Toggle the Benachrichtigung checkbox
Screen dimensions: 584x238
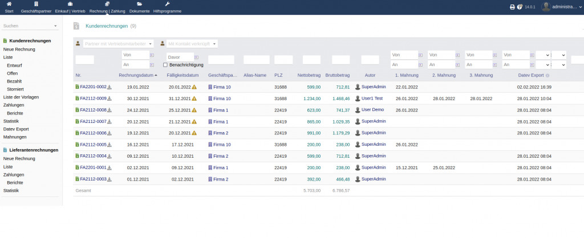(165, 65)
